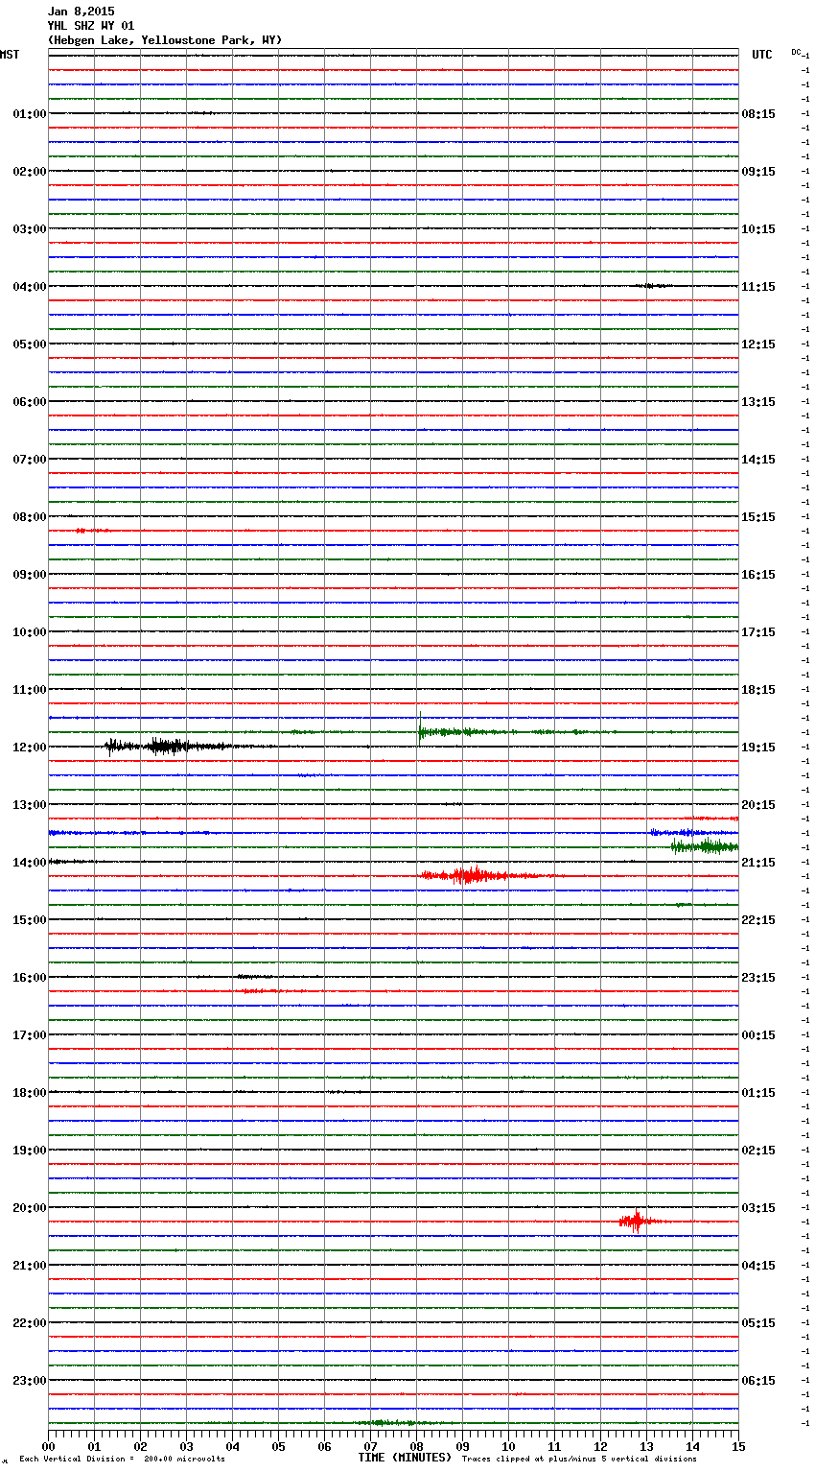Click the small black event on the 16:00 trace
Image resolution: width=815 pixels, height=1472 pixels.
(x=253, y=977)
